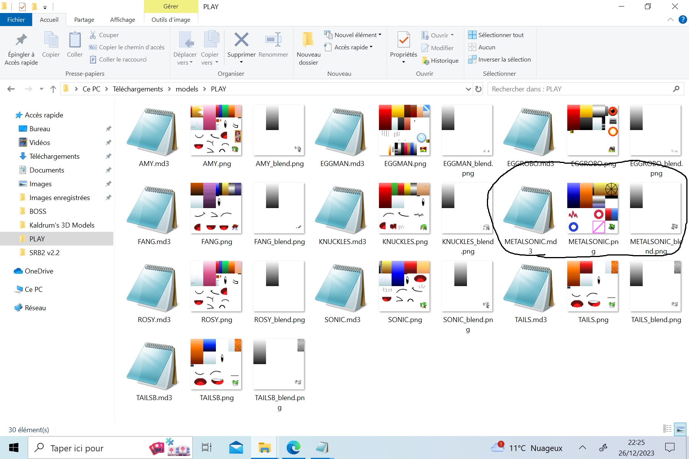Open Microsoft Edge from the taskbar

click(x=294, y=448)
